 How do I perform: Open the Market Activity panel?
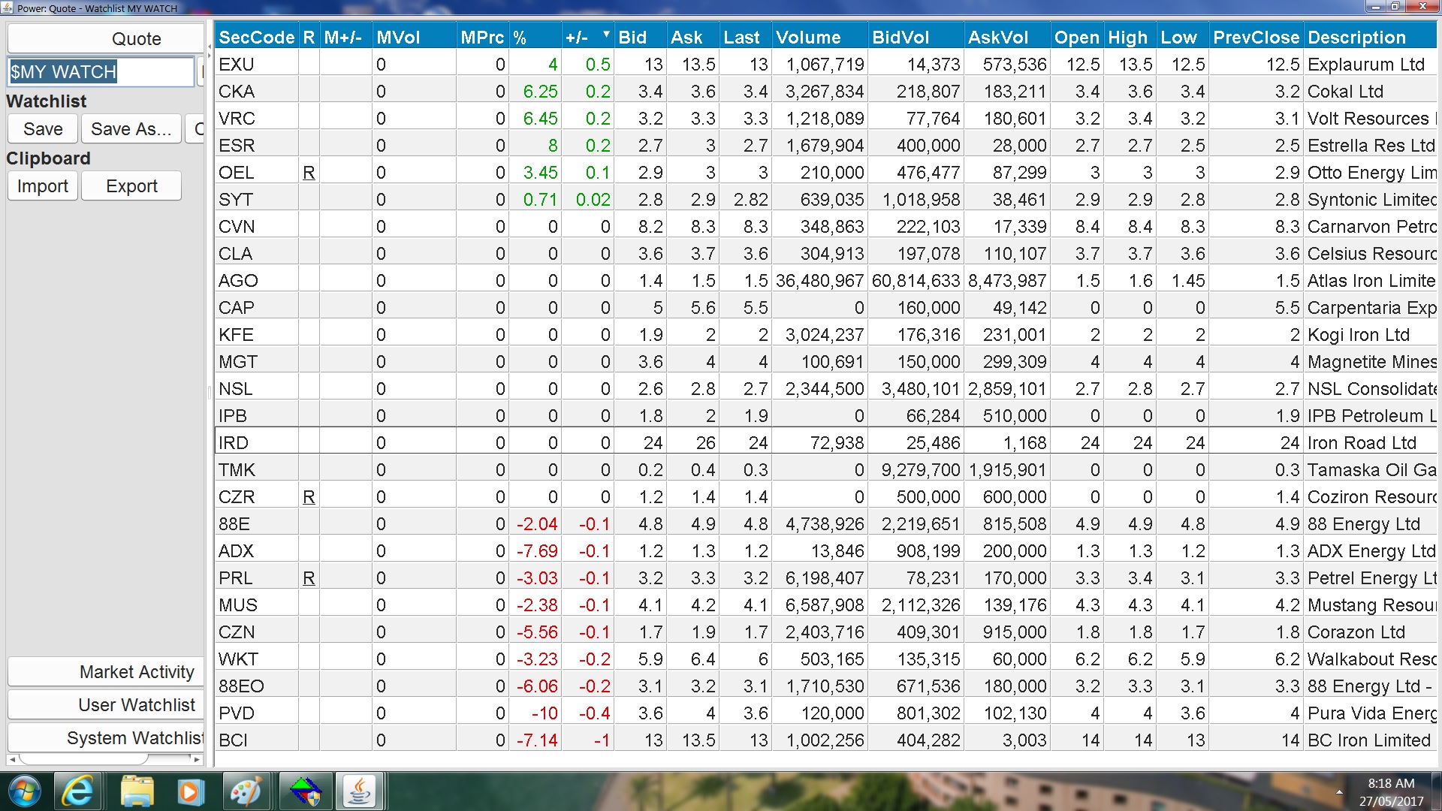tap(106, 672)
